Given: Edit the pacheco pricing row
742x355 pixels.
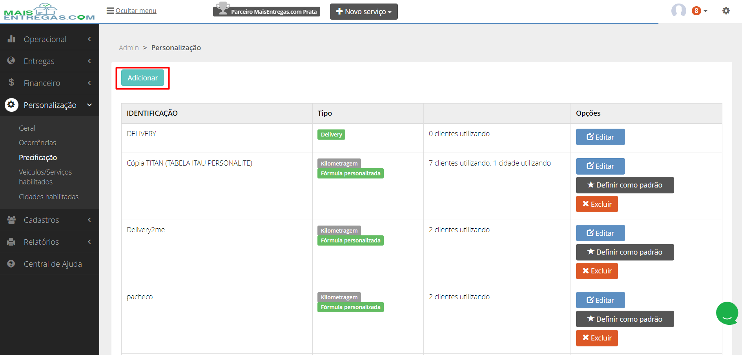Looking at the screenshot, I should (x=600, y=300).
